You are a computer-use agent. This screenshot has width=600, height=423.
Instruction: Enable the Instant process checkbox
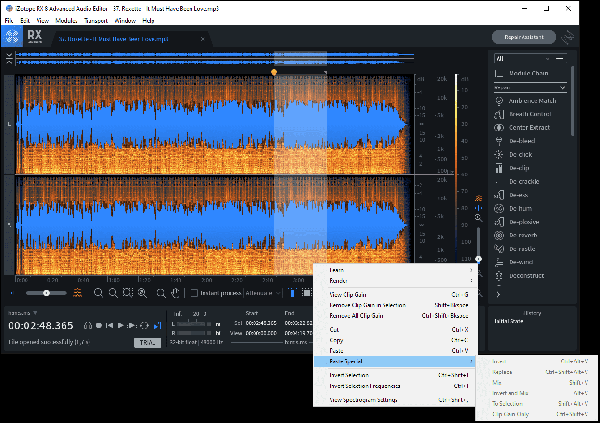click(x=194, y=293)
